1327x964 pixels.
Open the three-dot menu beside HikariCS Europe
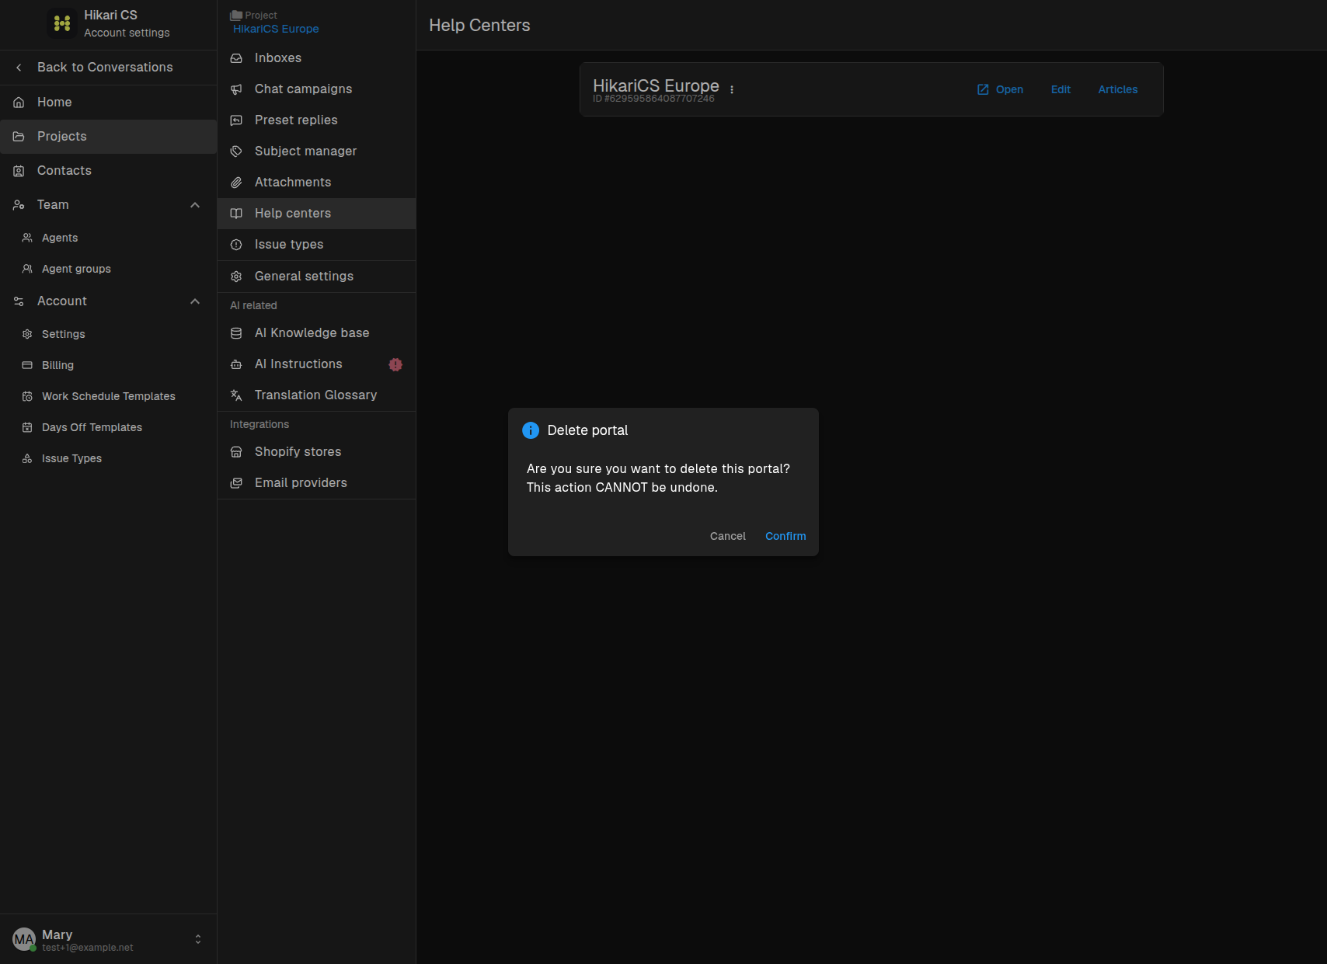pyautogui.click(x=732, y=89)
